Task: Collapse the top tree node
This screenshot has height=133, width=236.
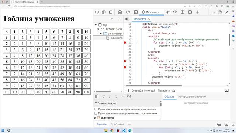Action: [x=96, y=25]
